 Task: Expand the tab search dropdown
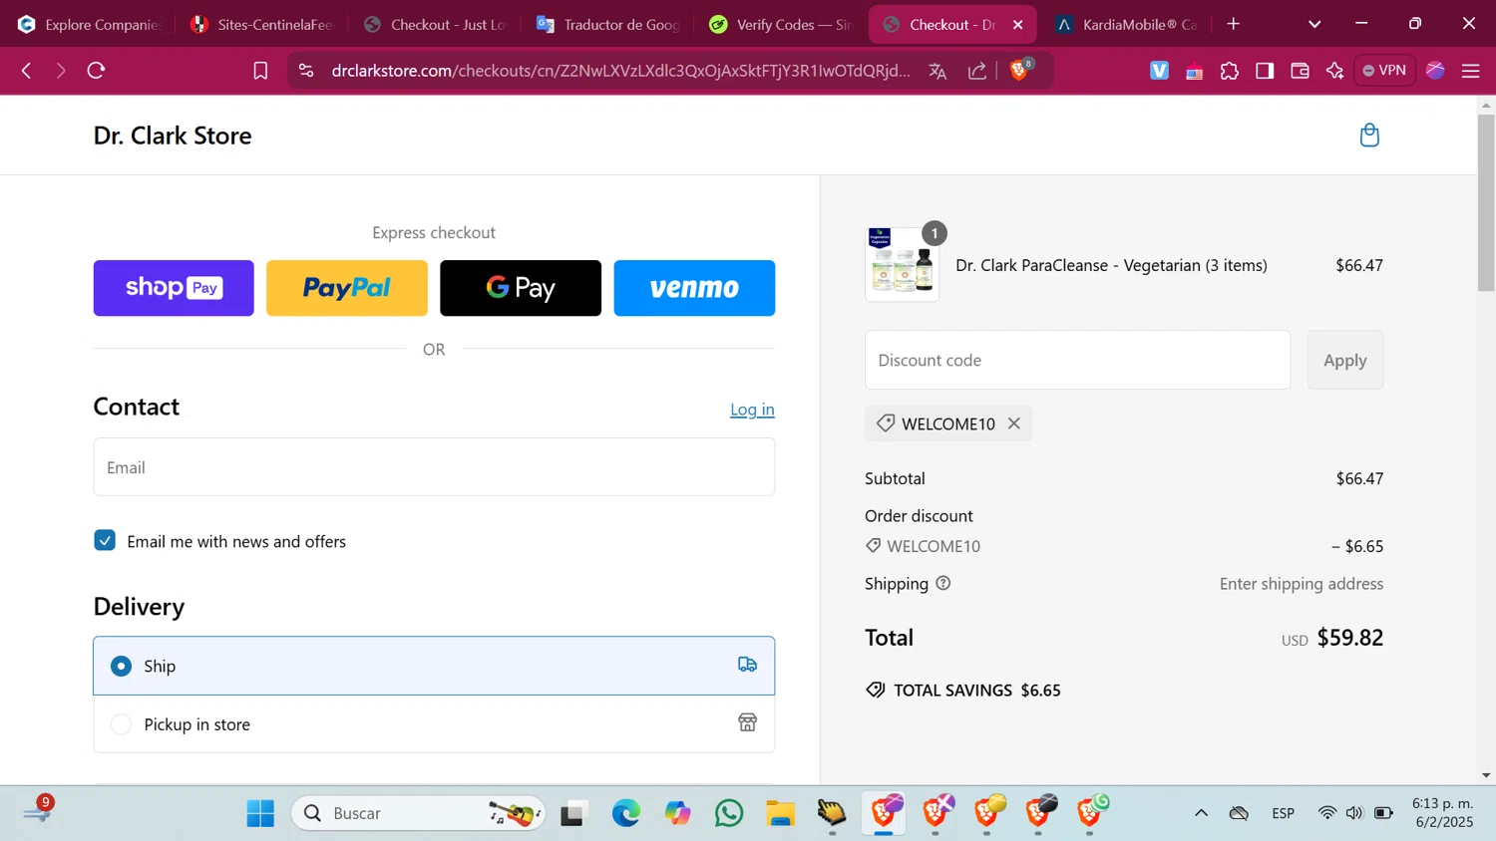coord(1314,24)
